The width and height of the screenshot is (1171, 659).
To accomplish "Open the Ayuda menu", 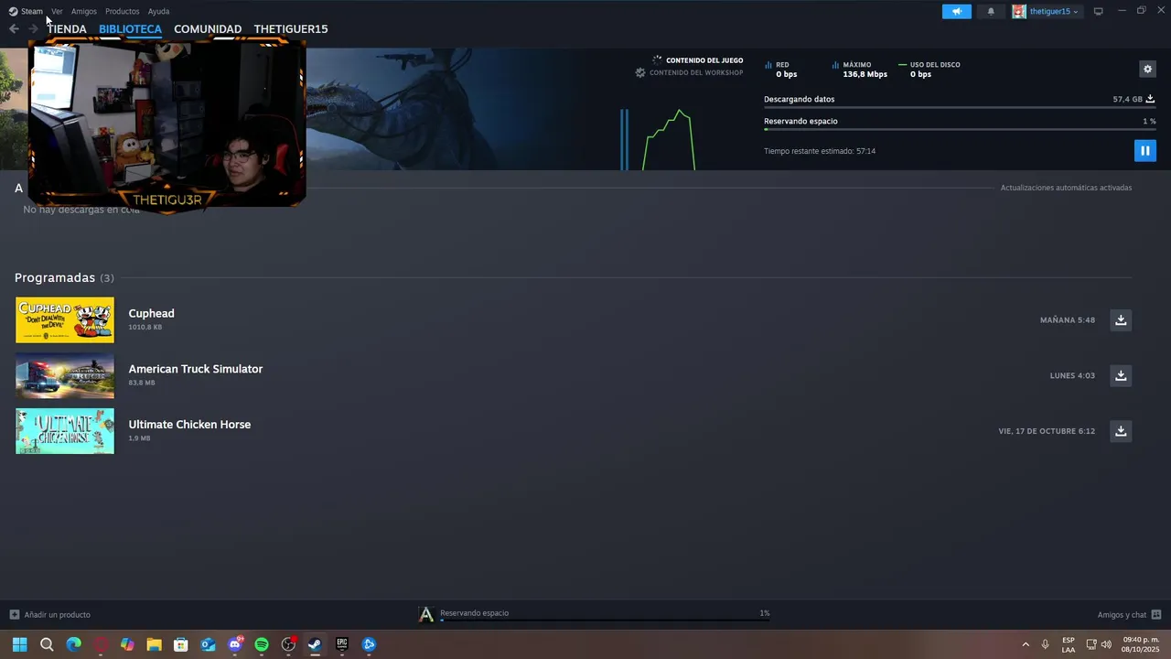I will [x=158, y=11].
